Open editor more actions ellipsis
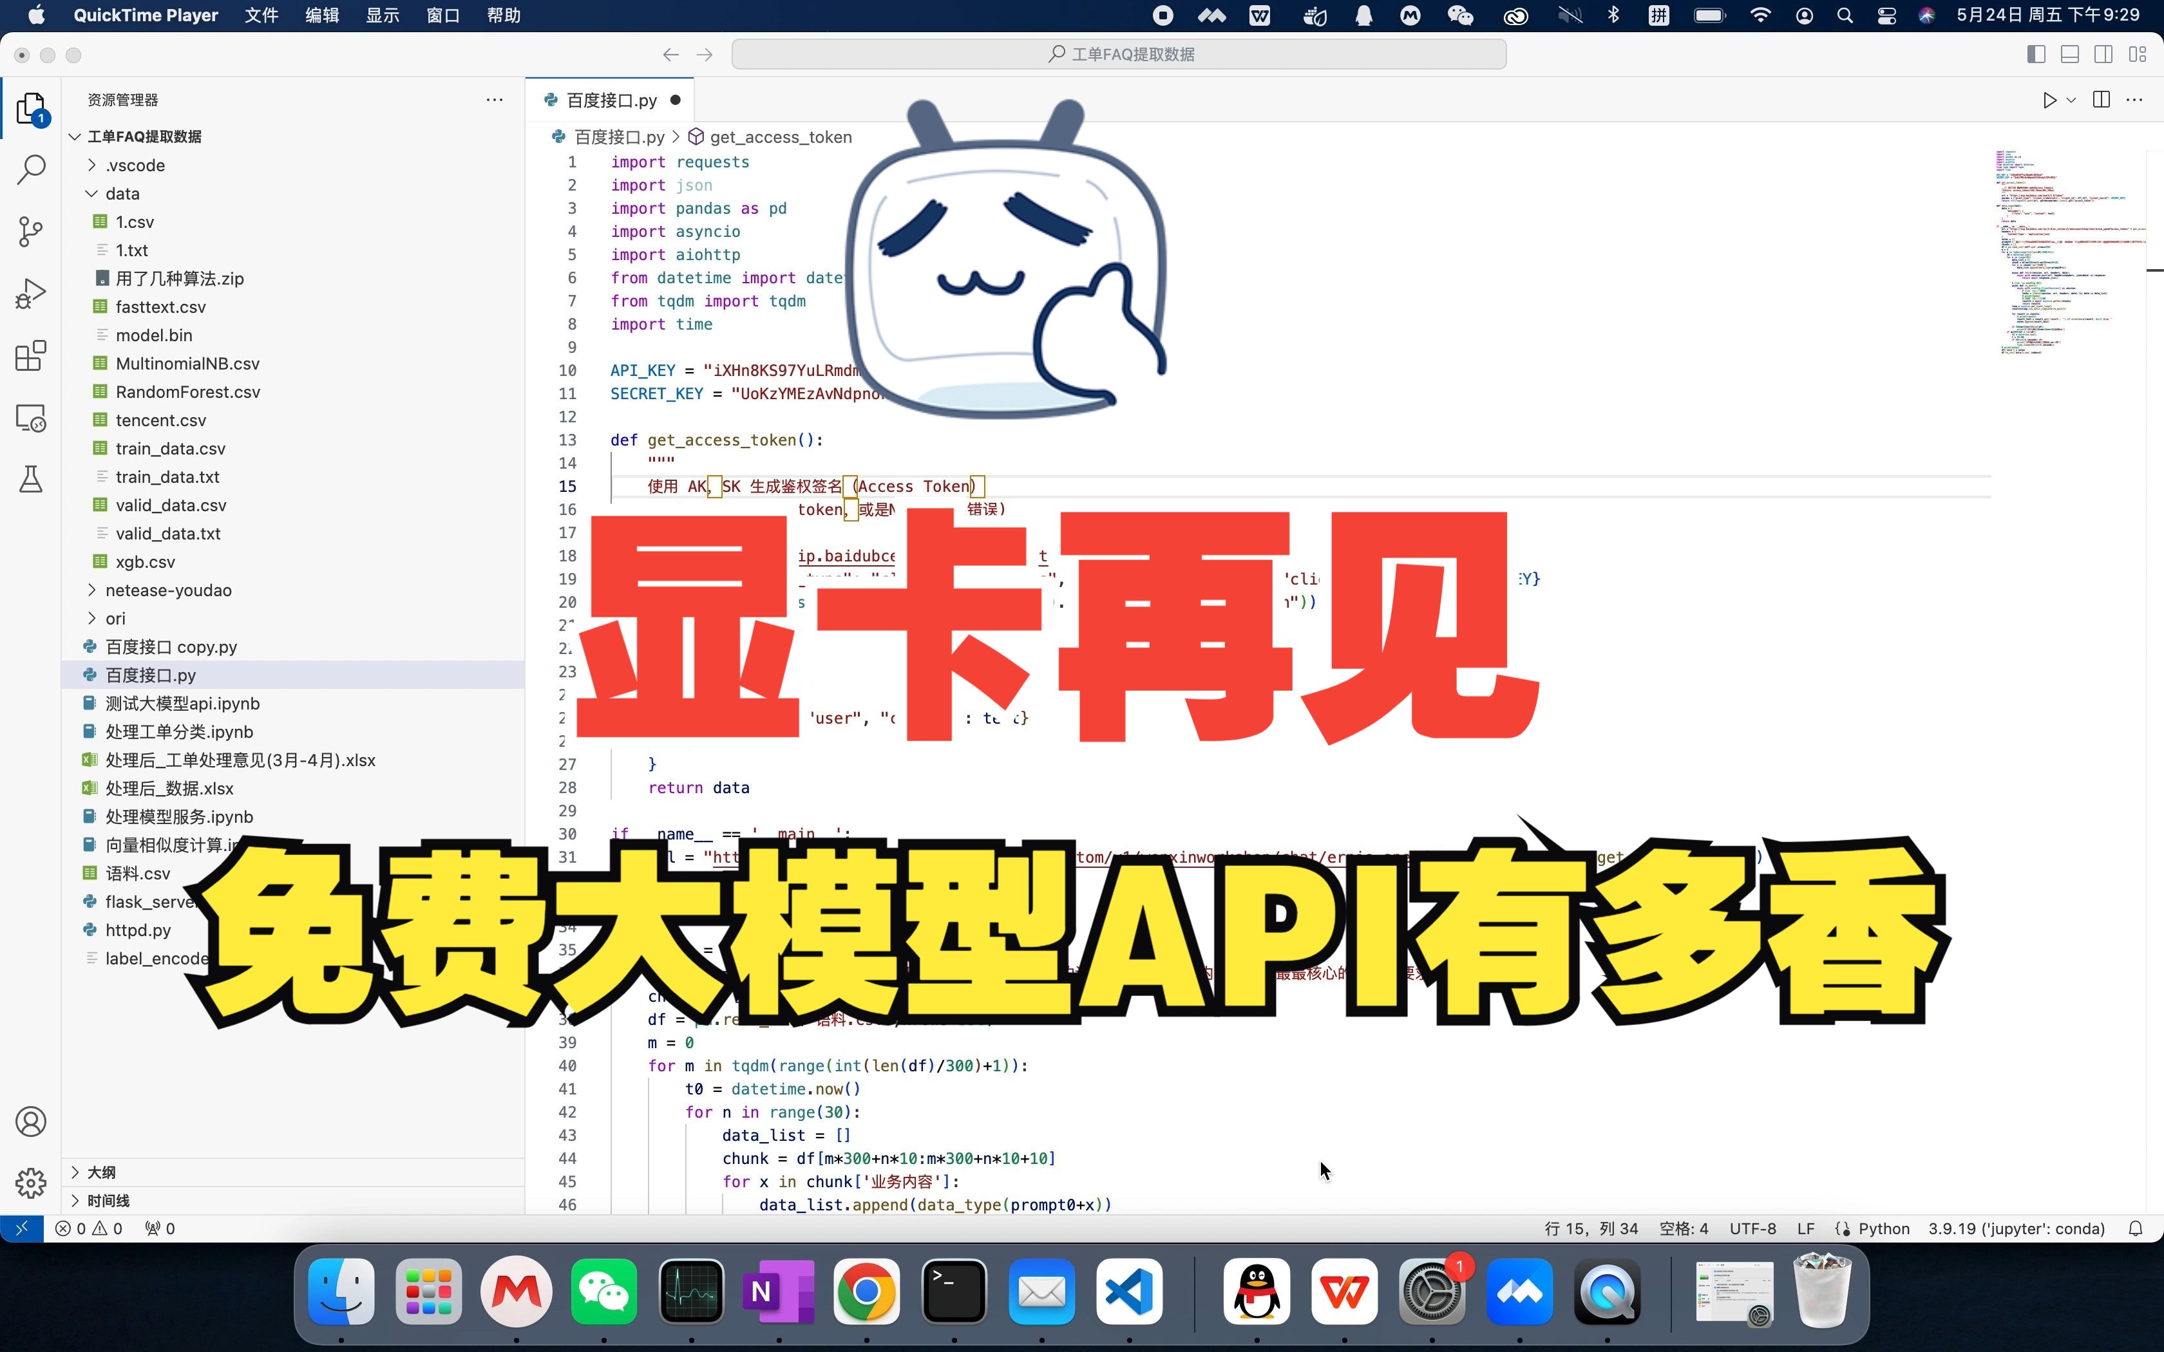This screenshot has width=2164, height=1352. point(2134,100)
